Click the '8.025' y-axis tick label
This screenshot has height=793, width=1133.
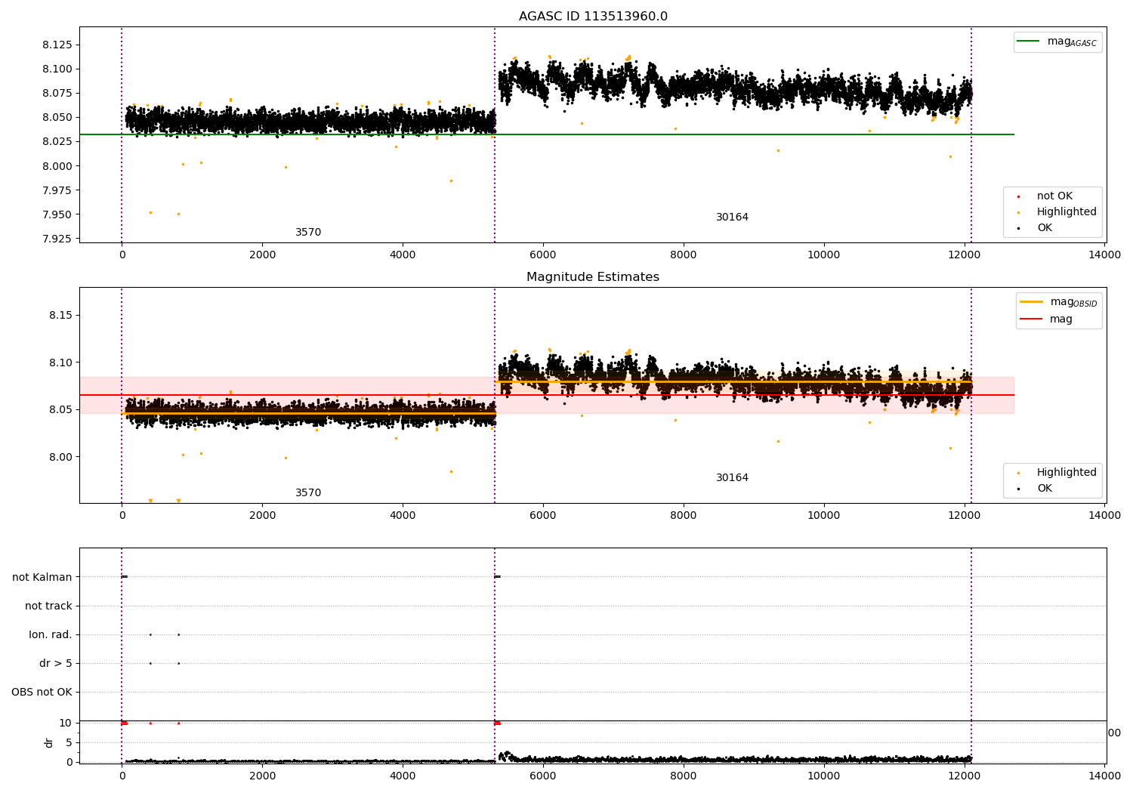coord(57,141)
